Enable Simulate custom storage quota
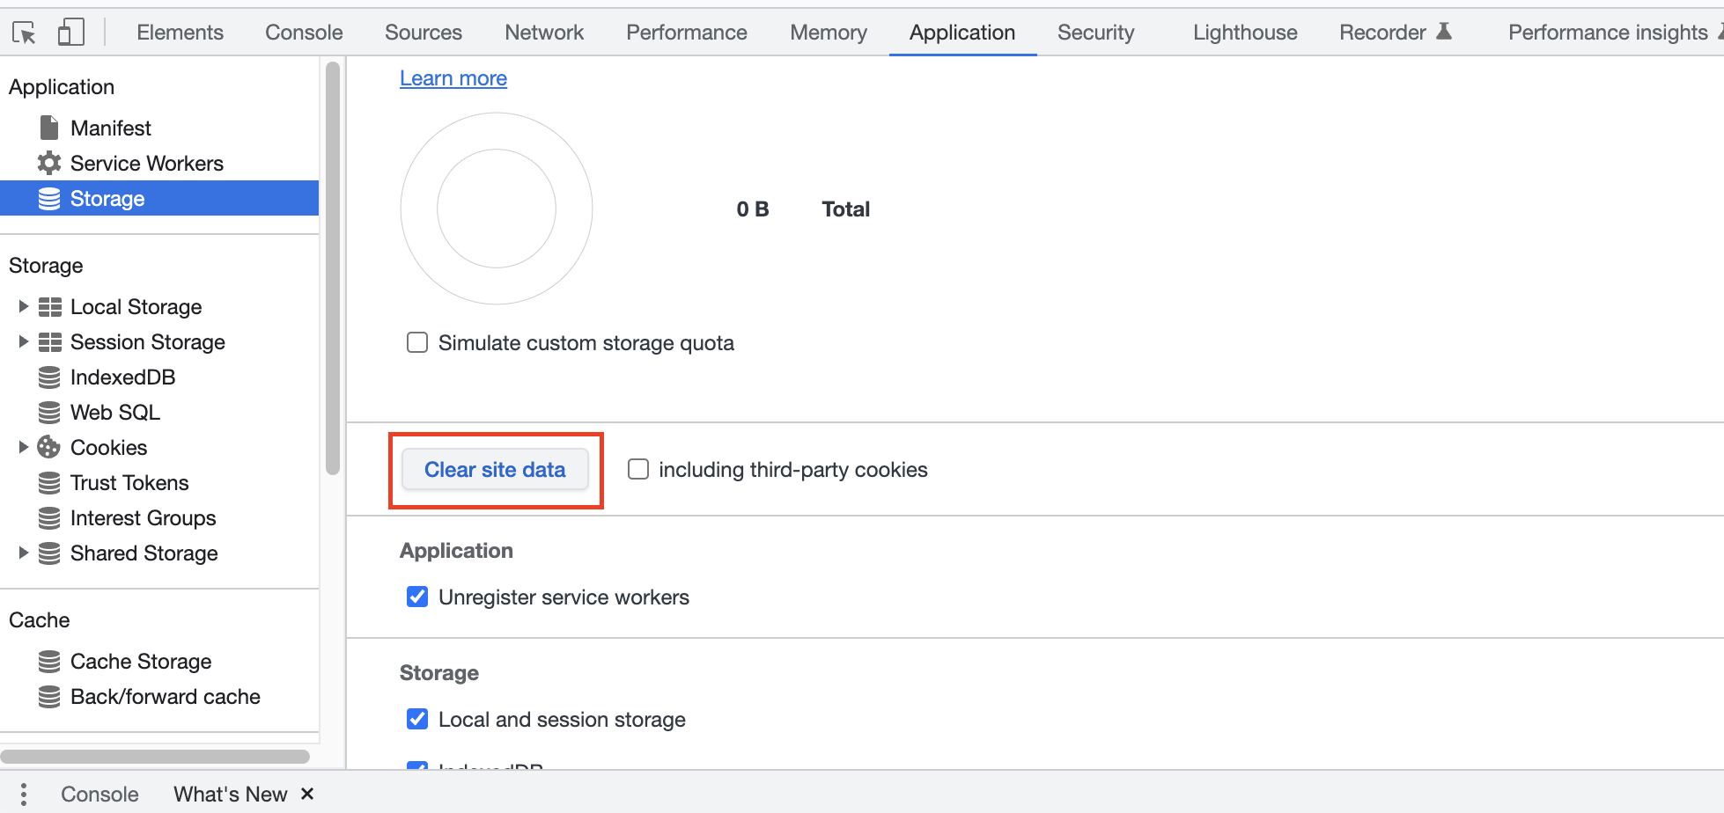This screenshot has height=813, width=1724. click(x=416, y=342)
